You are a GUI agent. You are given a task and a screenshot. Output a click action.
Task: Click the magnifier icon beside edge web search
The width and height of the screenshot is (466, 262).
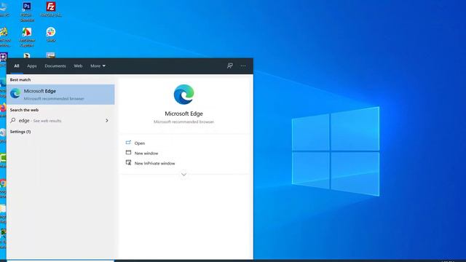(13, 120)
